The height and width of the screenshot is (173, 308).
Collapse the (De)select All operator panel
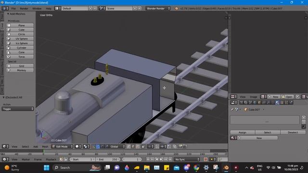[x=3, y=98]
